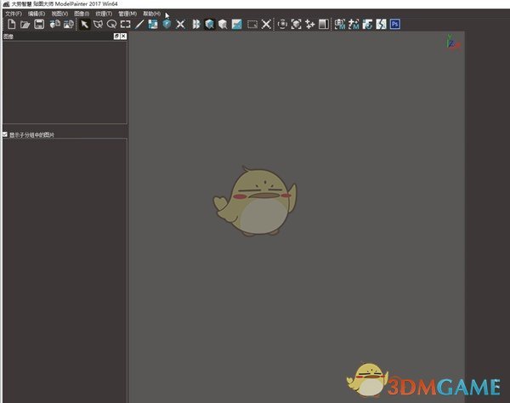Float the 图像 panel with undock button
Screen dimensions: 510x403
click(116, 37)
